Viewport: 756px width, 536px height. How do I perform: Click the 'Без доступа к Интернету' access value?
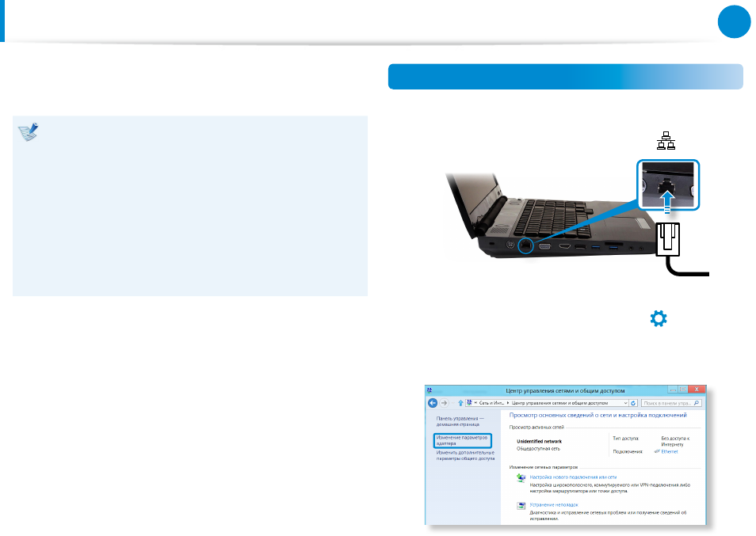click(675, 442)
